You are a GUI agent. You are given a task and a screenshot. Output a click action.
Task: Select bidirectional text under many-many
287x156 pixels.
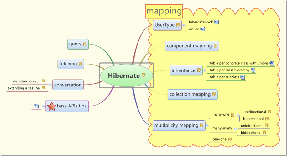coord(251,133)
